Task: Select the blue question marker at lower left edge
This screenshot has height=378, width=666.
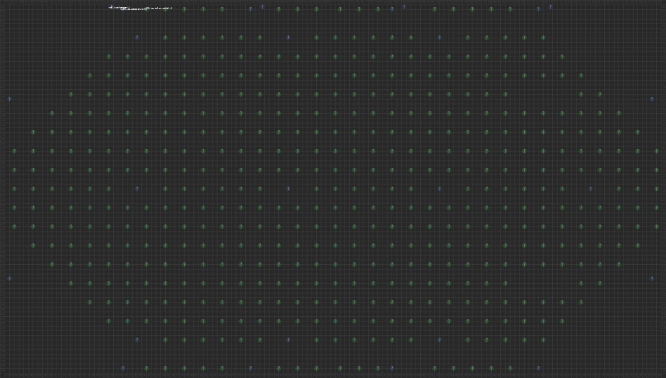Action: (x=9, y=278)
